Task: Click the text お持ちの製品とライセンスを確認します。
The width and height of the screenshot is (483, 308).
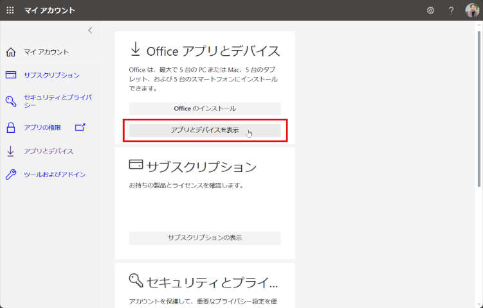Action: tap(186, 185)
